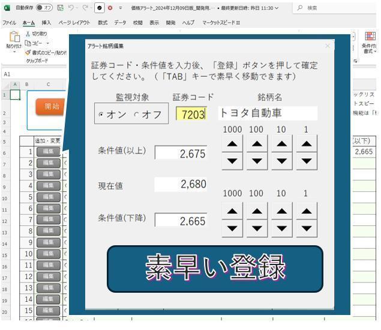Click the Cut scissors icon
This screenshot has width=381, height=330.
(x=28, y=34)
